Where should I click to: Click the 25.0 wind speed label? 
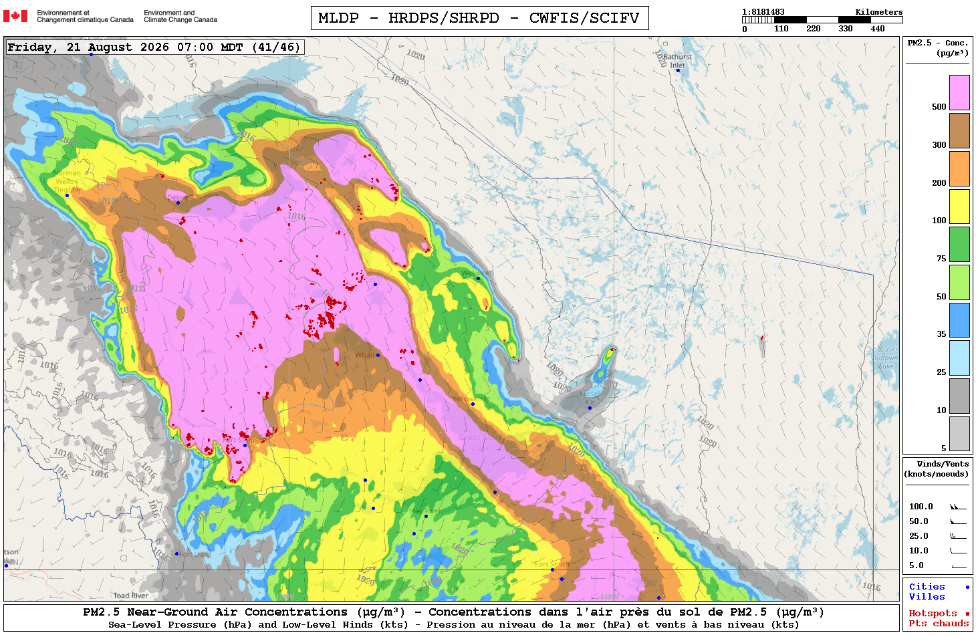[x=919, y=536]
